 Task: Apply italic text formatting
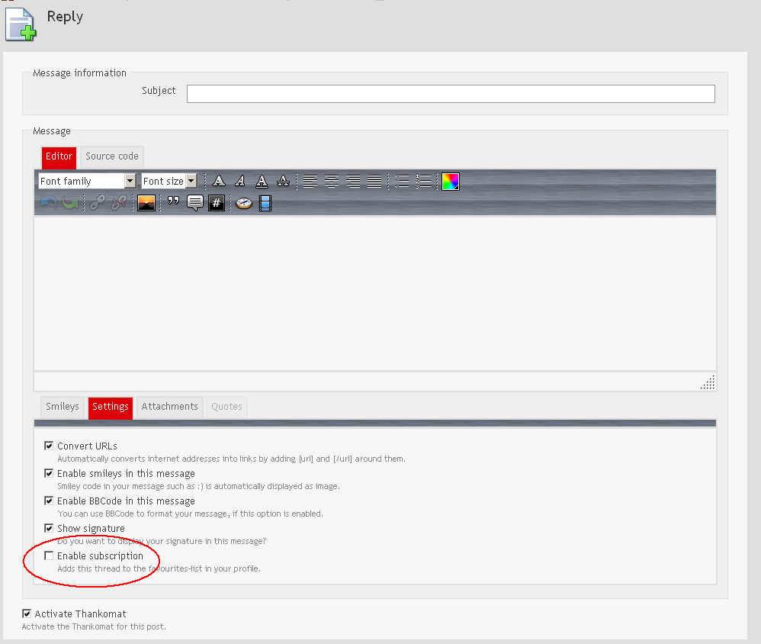(x=240, y=181)
